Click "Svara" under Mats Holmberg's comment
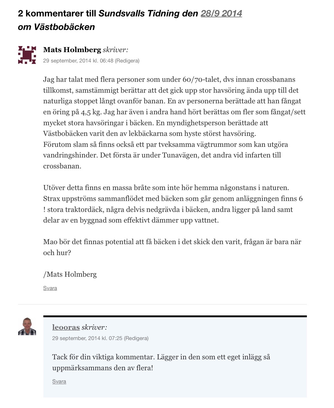The image size is (334, 408). point(50,288)
